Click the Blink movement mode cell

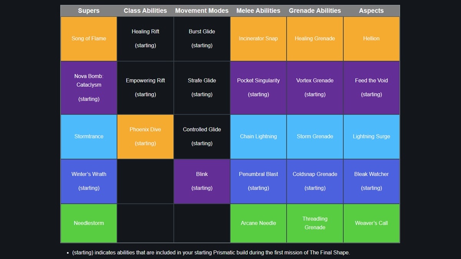[202, 181]
